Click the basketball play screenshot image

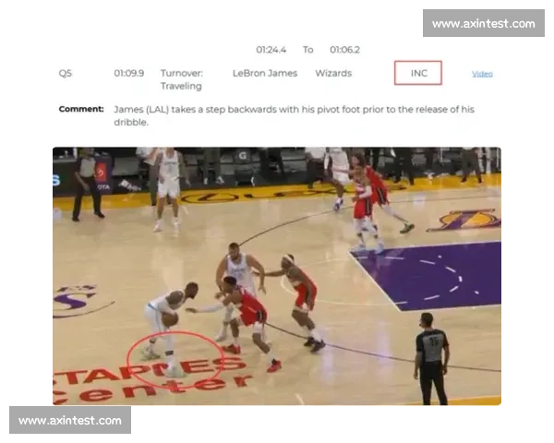point(277,276)
